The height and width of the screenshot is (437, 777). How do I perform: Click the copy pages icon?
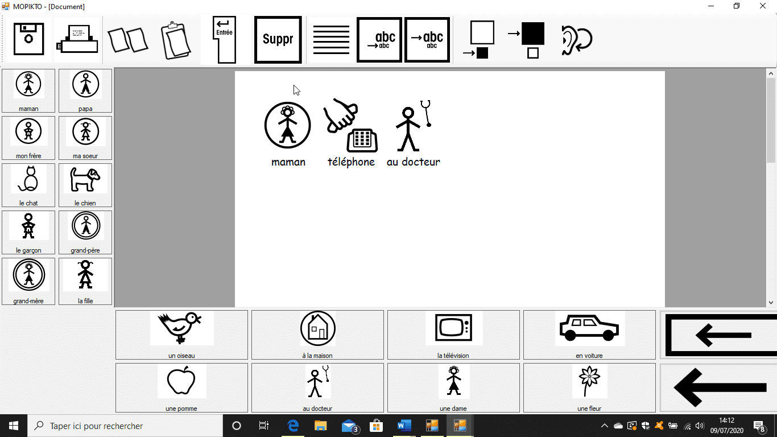128,40
